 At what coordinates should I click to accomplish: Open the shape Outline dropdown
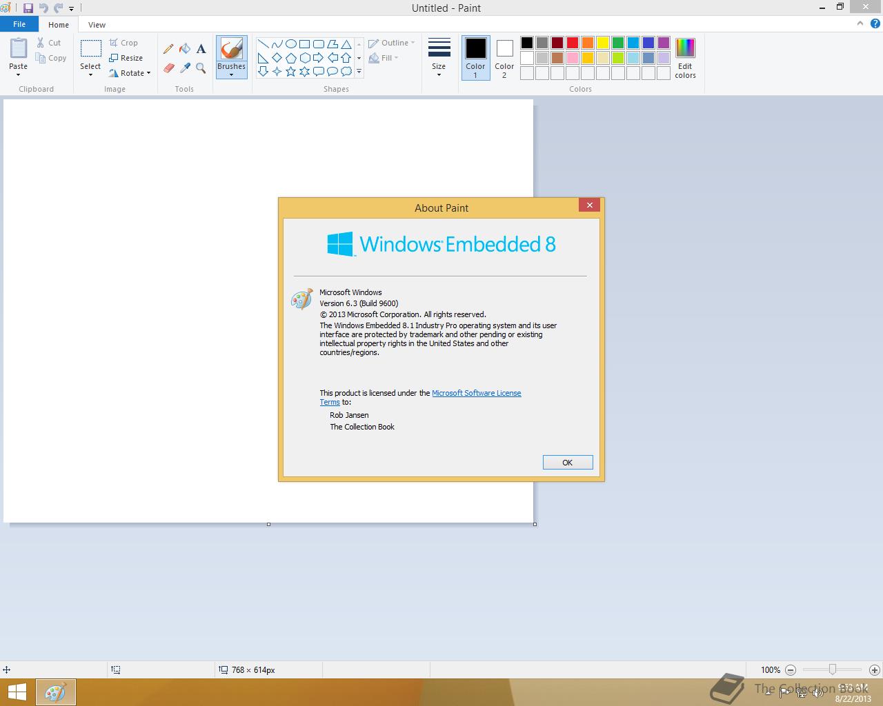pos(391,43)
